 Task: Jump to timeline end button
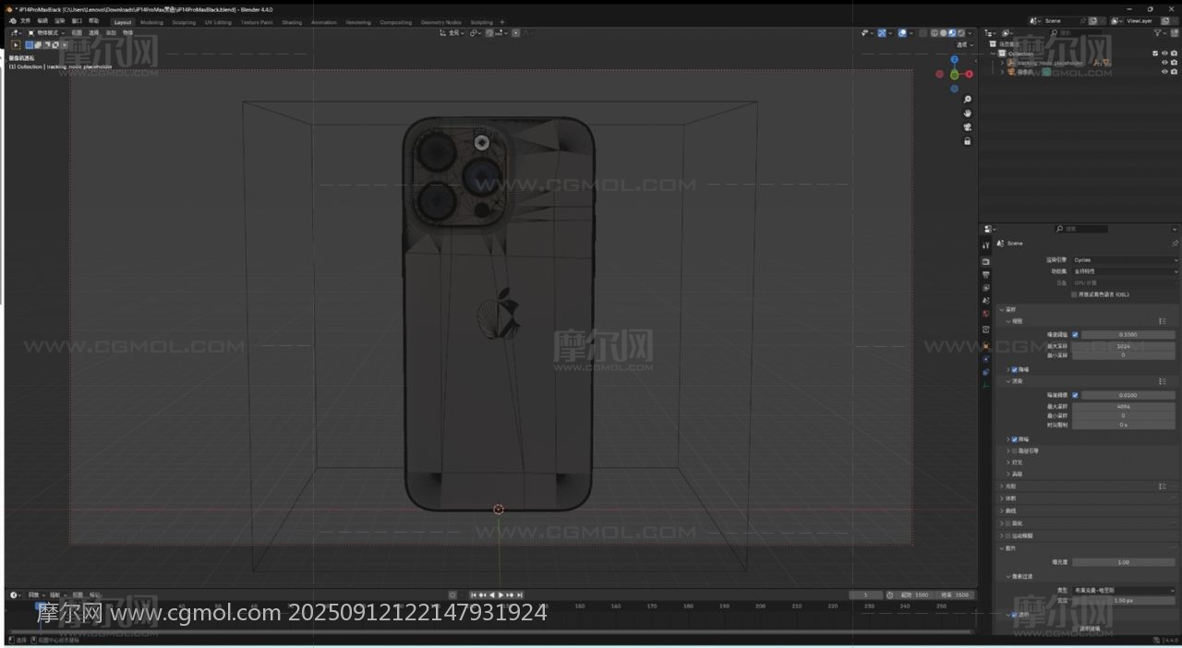point(520,594)
